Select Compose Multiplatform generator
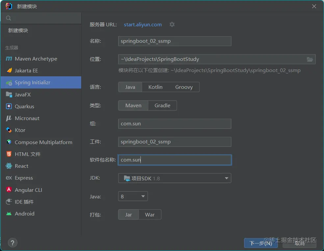324x251 pixels. pyautogui.click(x=41, y=142)
